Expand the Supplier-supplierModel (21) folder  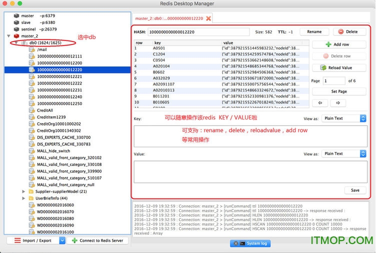click(x=23, y=191)
